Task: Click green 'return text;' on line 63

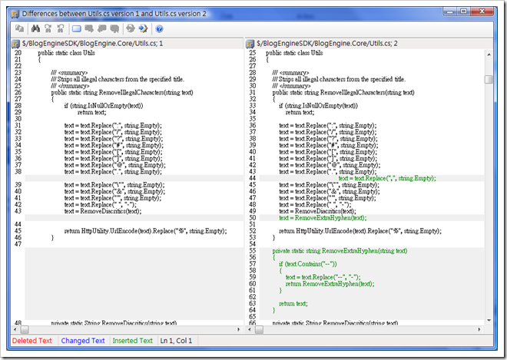Action: point(293,304)
